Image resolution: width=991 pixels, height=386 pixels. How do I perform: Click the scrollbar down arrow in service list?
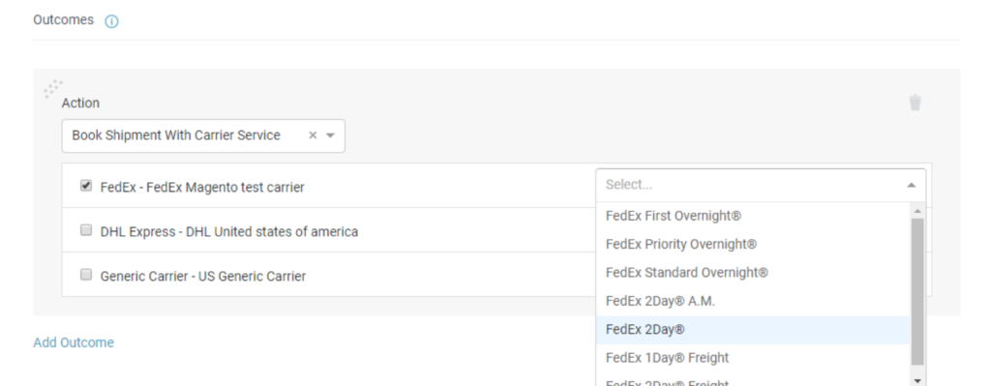click(x=917, y=380)
